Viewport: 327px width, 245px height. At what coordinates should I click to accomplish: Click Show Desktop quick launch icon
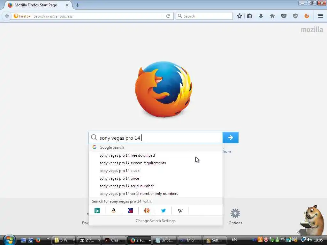point(23,240)
